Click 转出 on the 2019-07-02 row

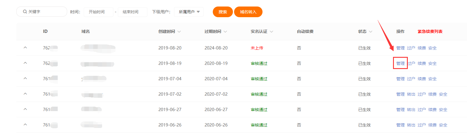(411, 94)
